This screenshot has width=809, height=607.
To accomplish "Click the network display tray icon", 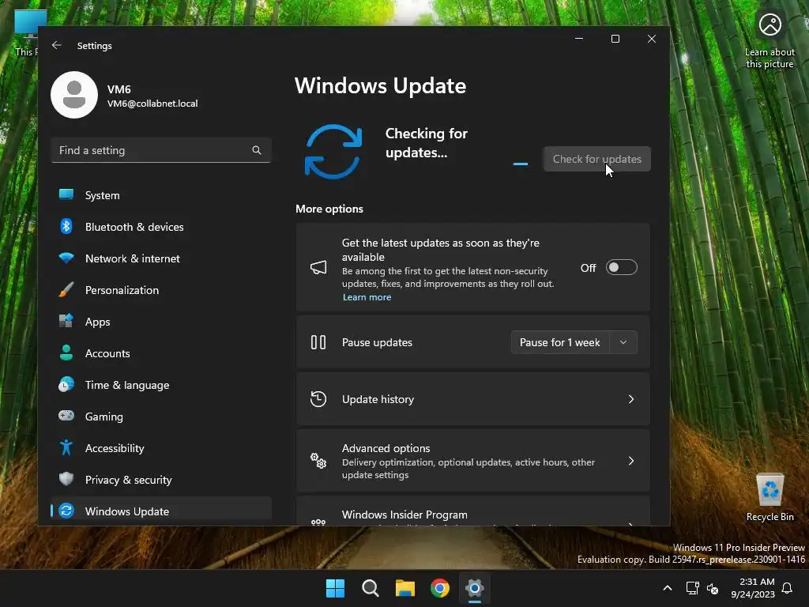I will point(692,588).
